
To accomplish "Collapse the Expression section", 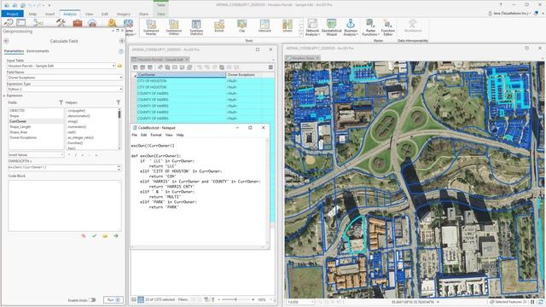I will (x=4, y=96).
